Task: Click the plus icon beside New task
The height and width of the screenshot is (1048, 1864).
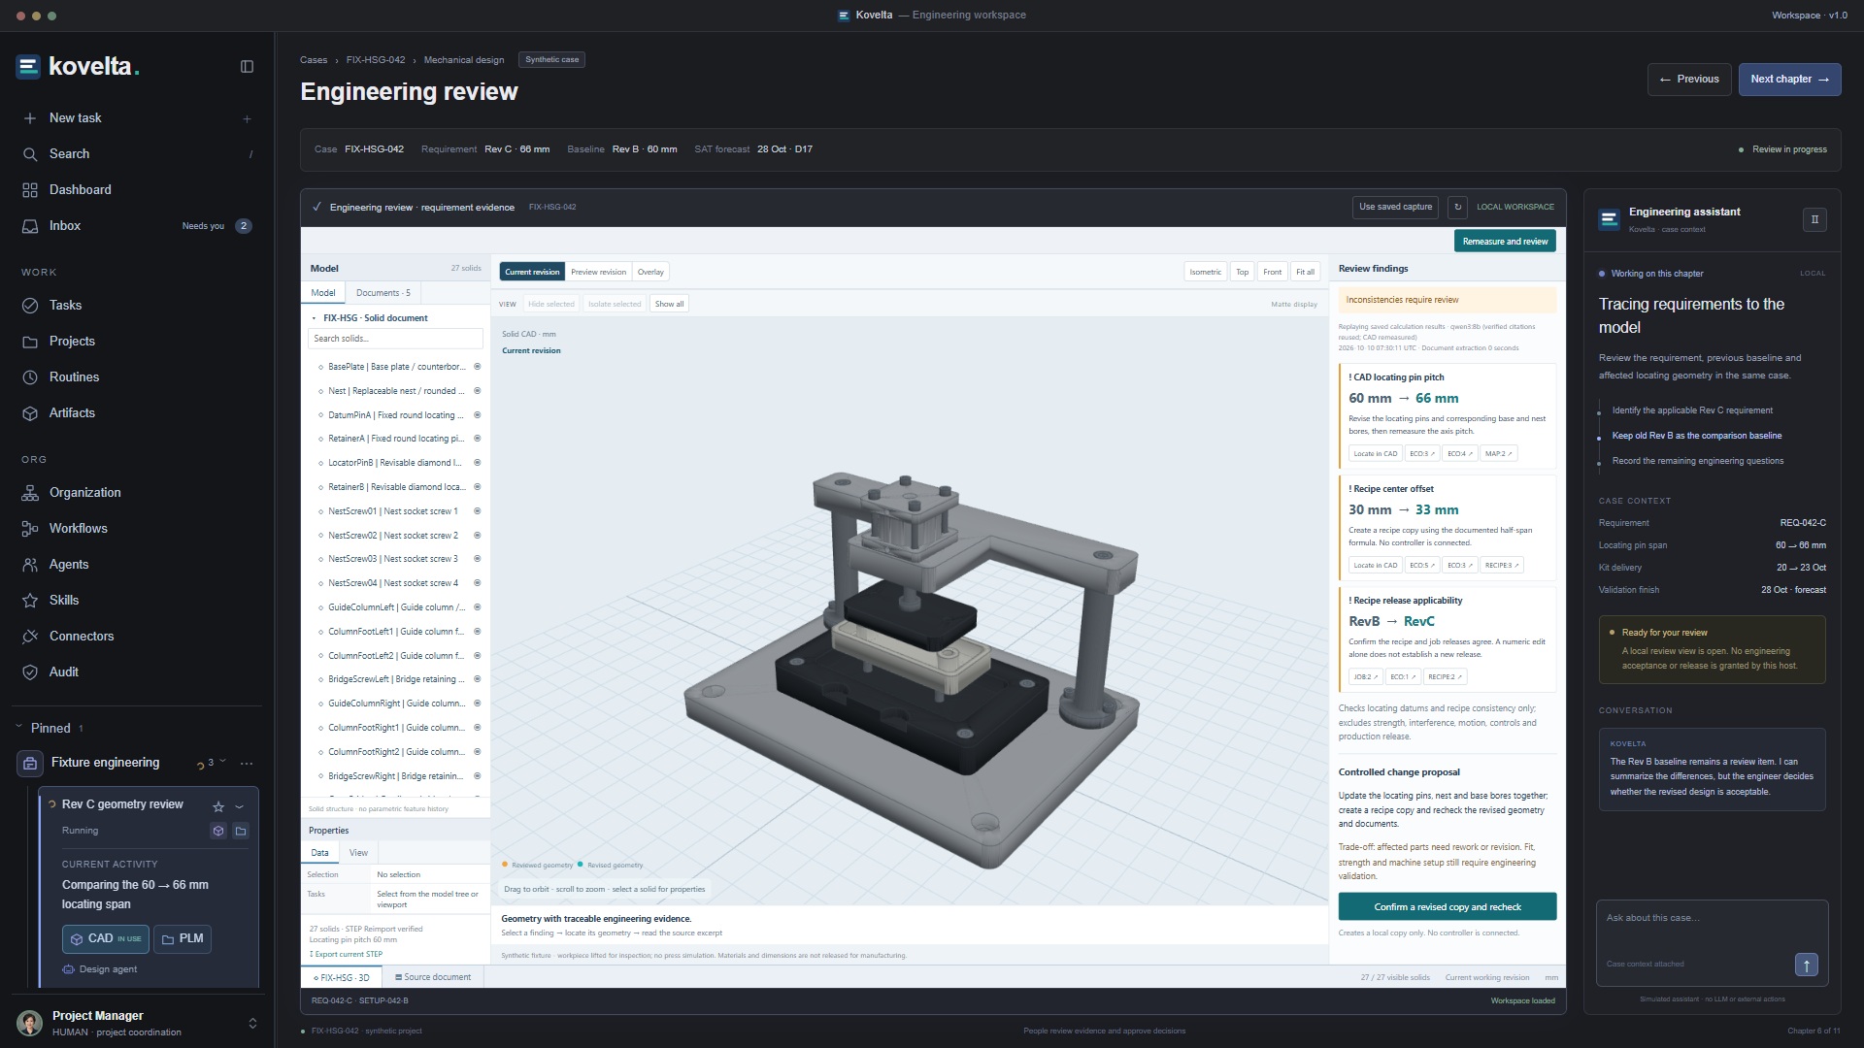Action: pos(247,118)
